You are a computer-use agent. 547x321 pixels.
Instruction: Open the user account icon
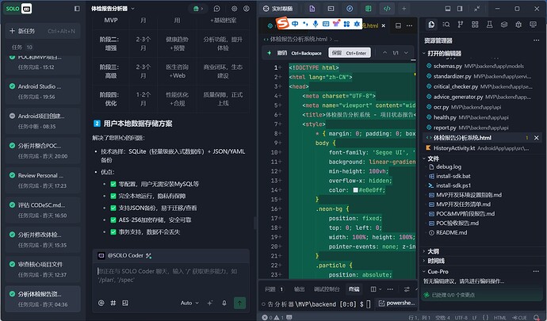click(x=247, y=9)
